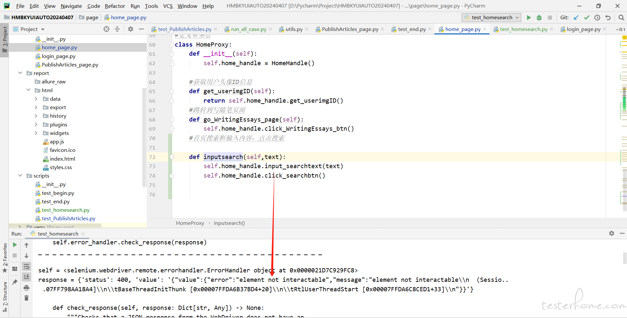
Task: Collapse the report folder
Action: point(20,73)
